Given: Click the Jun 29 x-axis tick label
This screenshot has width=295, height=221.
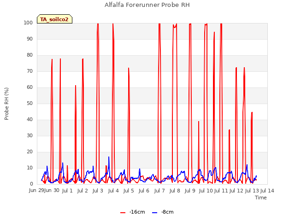Looking at the screenshot, I should point(36,191).
